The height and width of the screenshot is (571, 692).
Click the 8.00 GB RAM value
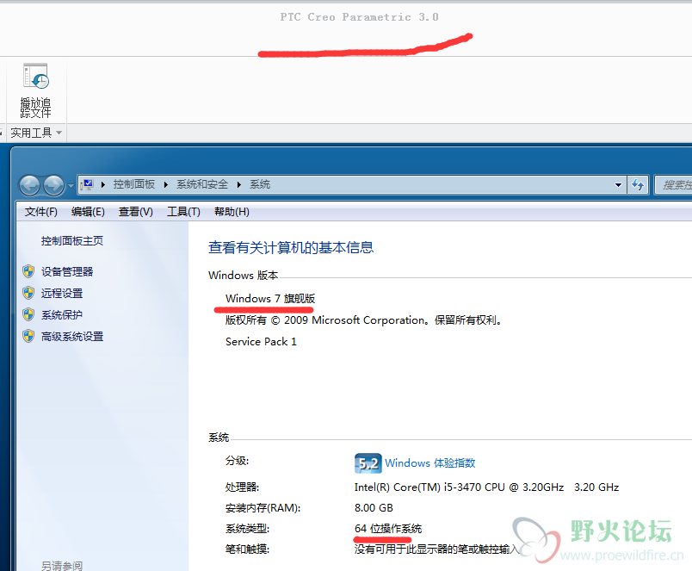374,508
